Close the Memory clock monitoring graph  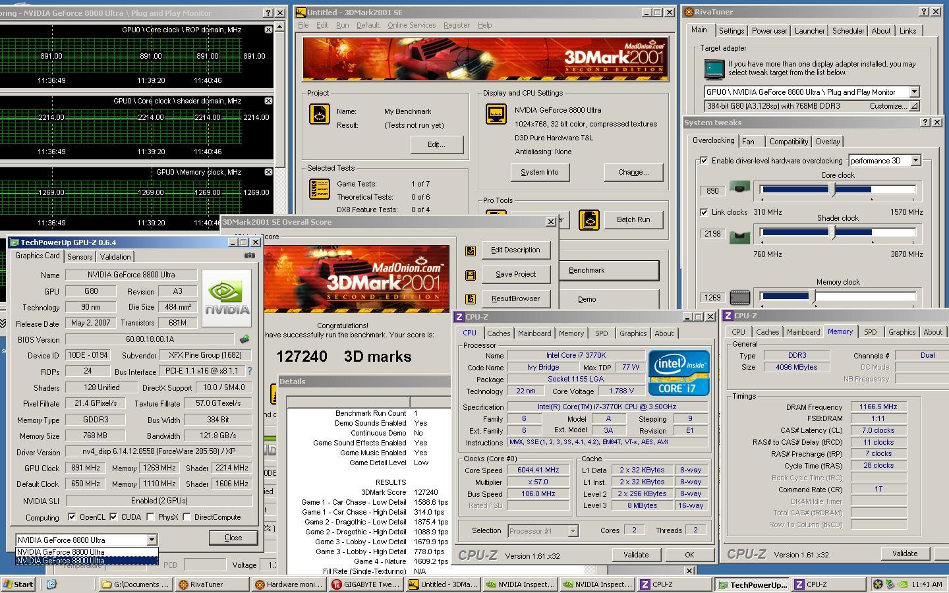268,172
